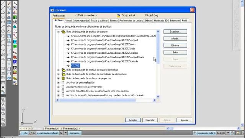Select the Line draw tool
The width and height of the screenshot is (245, 138).
click(3, 3)
